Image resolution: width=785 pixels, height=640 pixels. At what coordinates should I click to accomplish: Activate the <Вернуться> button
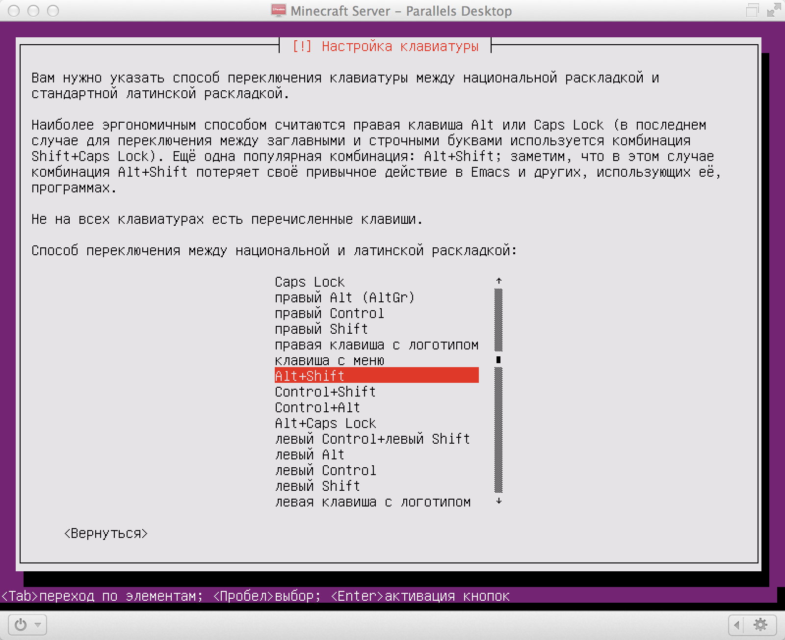coord(105,533)
